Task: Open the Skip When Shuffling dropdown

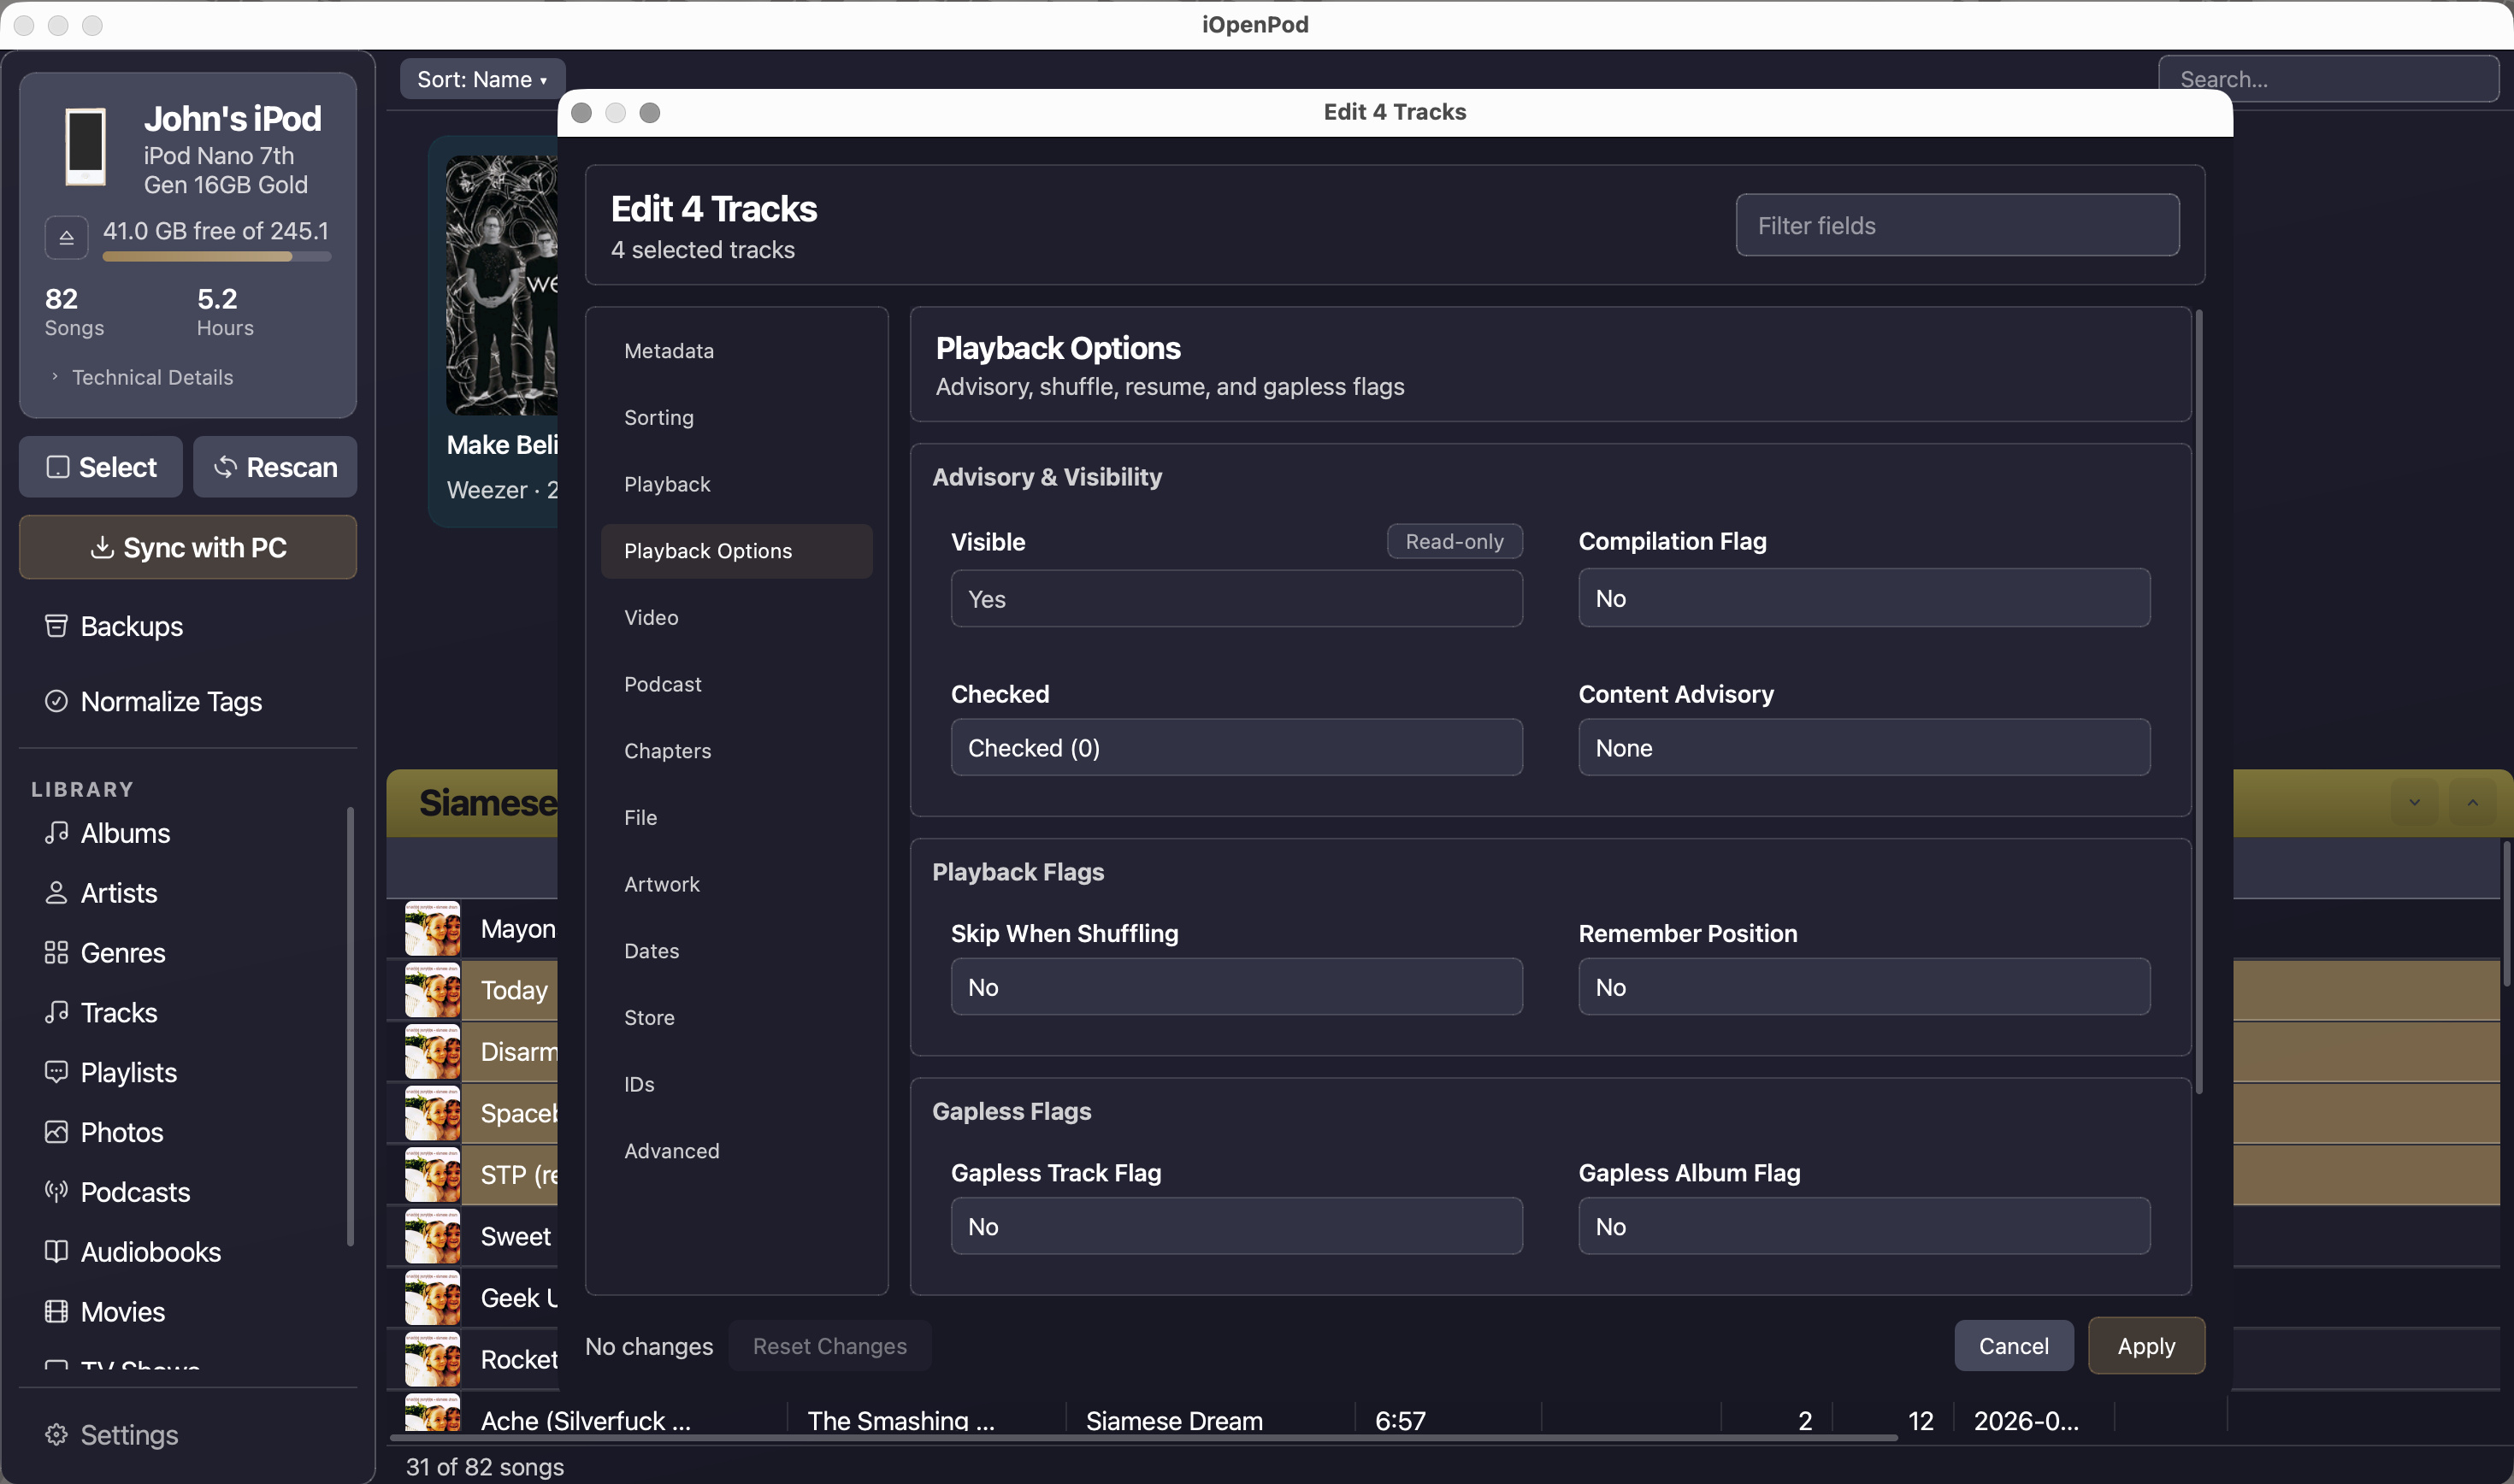Action: tap(1236, 987)
